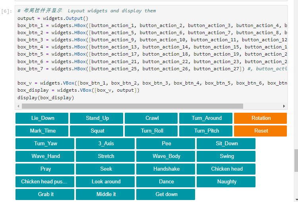The height and width of the screenshot is (202, 298).
Task: Click the box_btn_1 code line
Action: [x=152, y=25]
